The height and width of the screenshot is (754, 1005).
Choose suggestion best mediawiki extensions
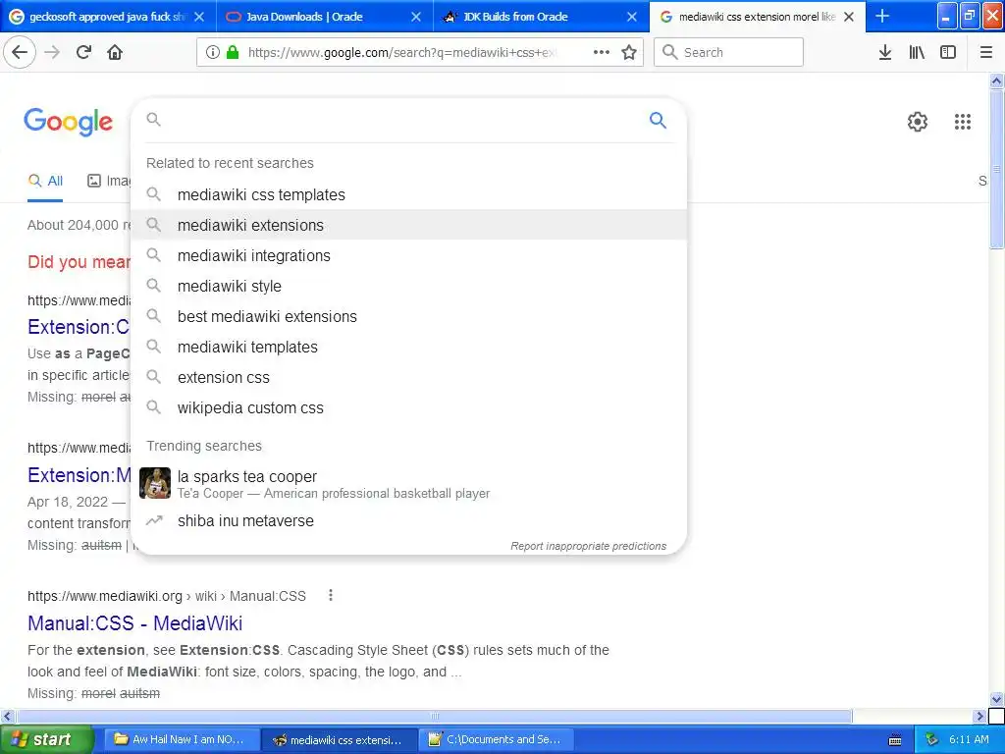coord(408,317)
